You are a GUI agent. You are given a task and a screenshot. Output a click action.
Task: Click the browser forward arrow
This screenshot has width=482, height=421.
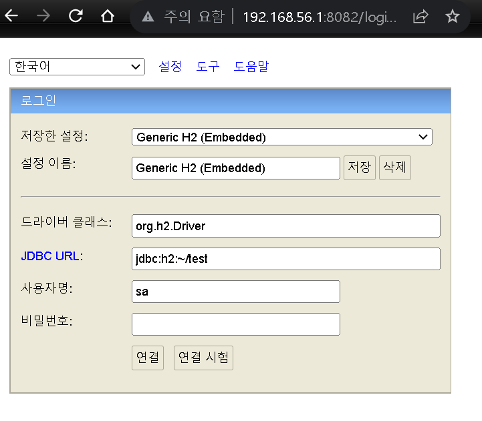(43, 15)
